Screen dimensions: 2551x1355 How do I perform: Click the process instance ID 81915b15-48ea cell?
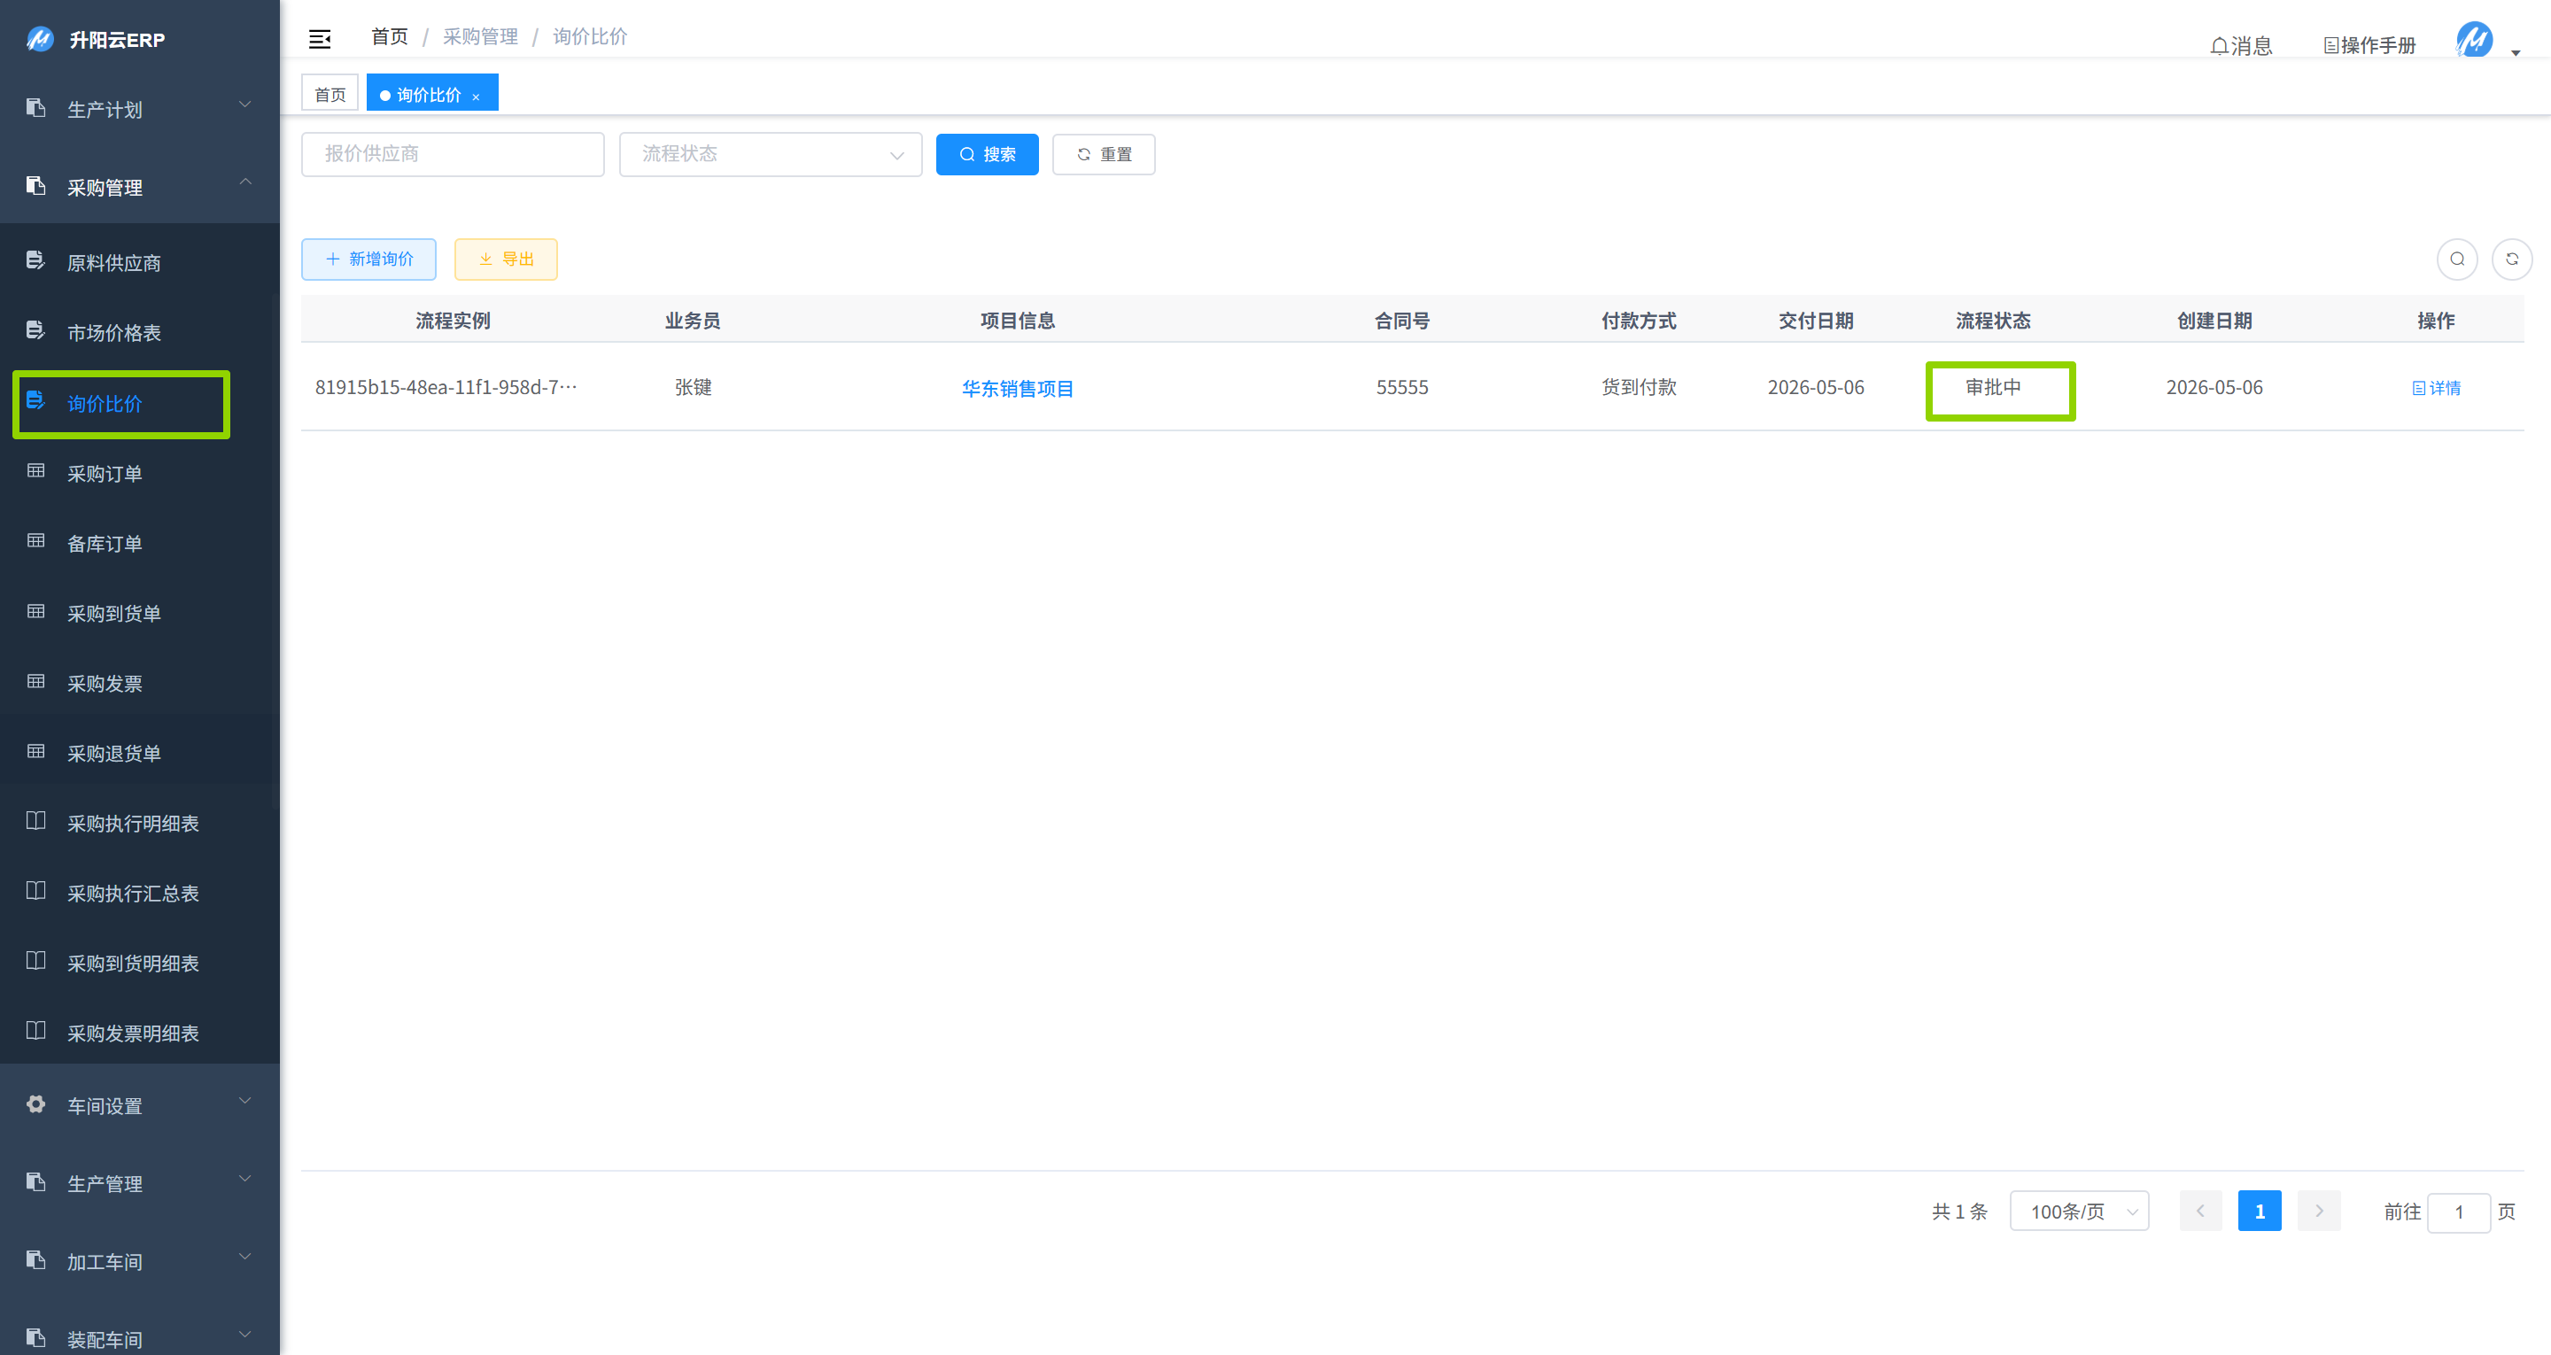coord(446,386)
